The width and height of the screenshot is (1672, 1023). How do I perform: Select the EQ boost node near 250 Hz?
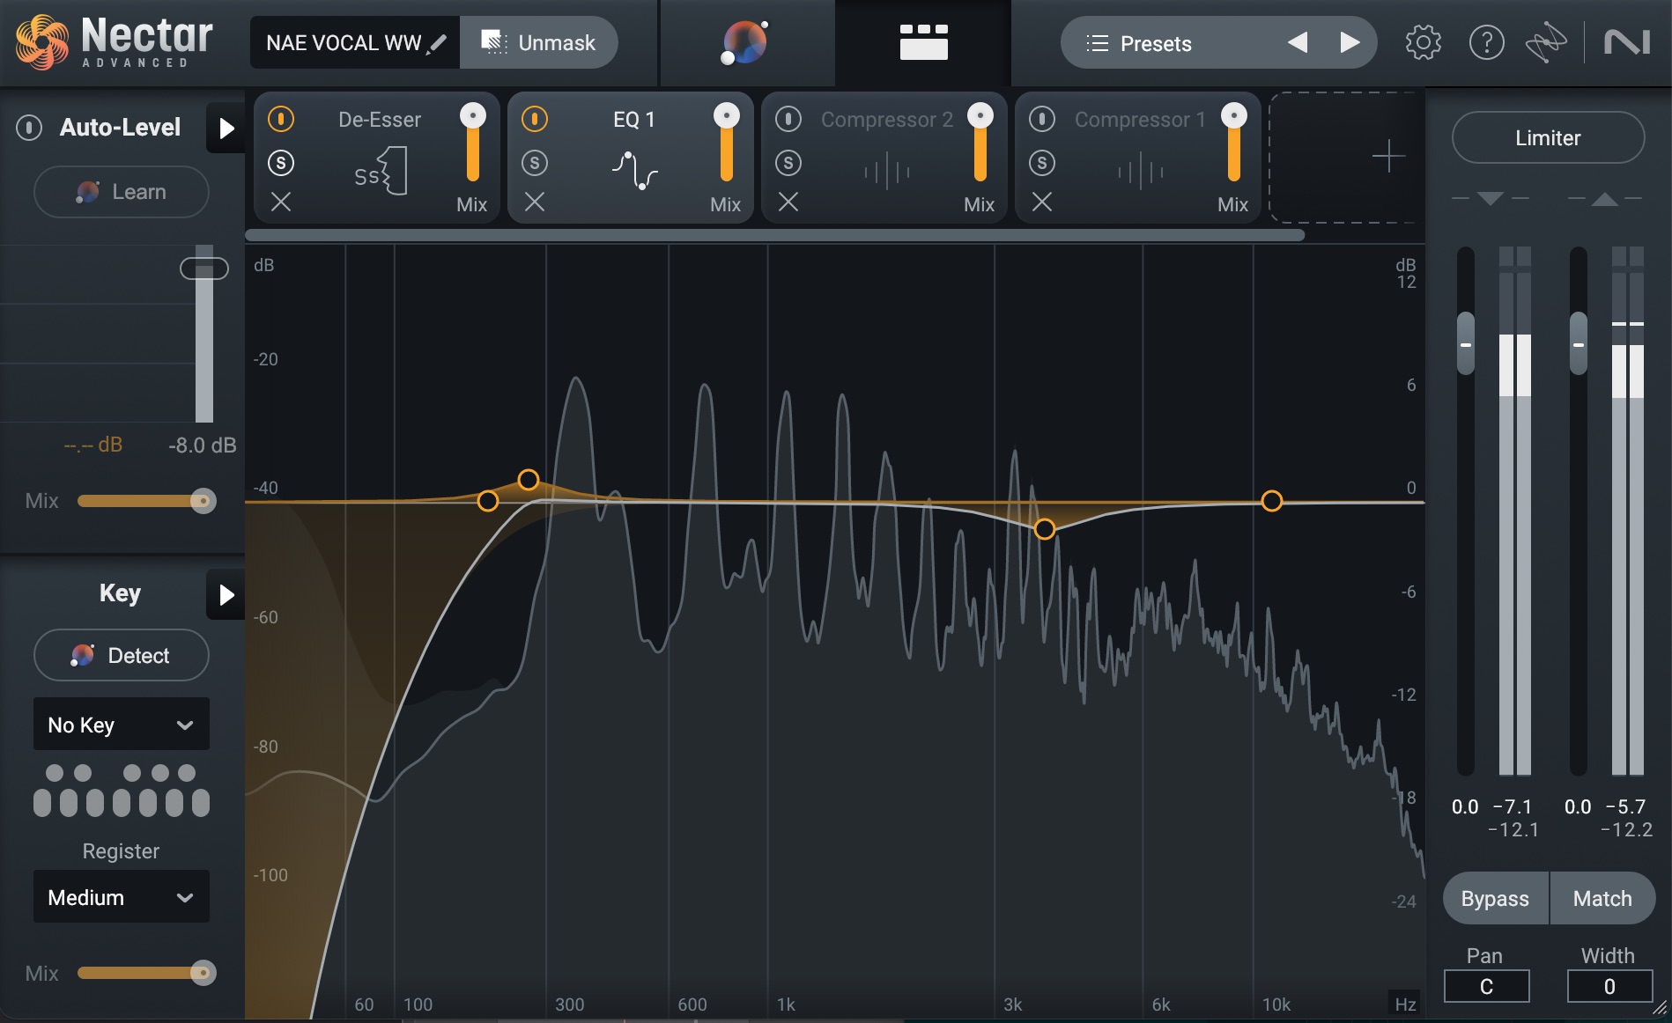pyautogui.click(x=528, y=480)
